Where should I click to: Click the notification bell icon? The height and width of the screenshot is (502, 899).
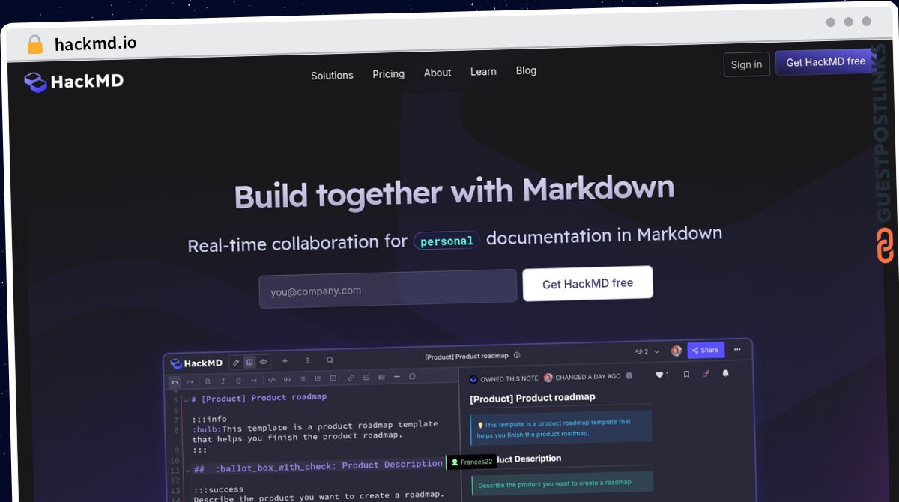coord(725,373)
